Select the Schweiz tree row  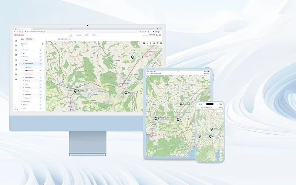31,105
